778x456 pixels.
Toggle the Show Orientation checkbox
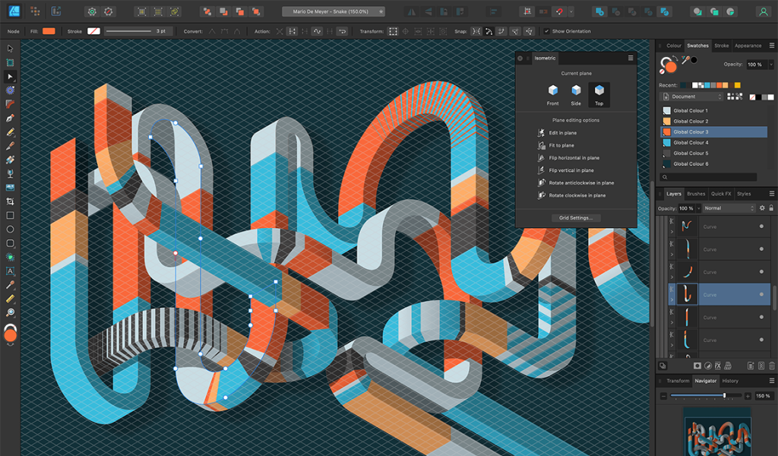[546, 31]
